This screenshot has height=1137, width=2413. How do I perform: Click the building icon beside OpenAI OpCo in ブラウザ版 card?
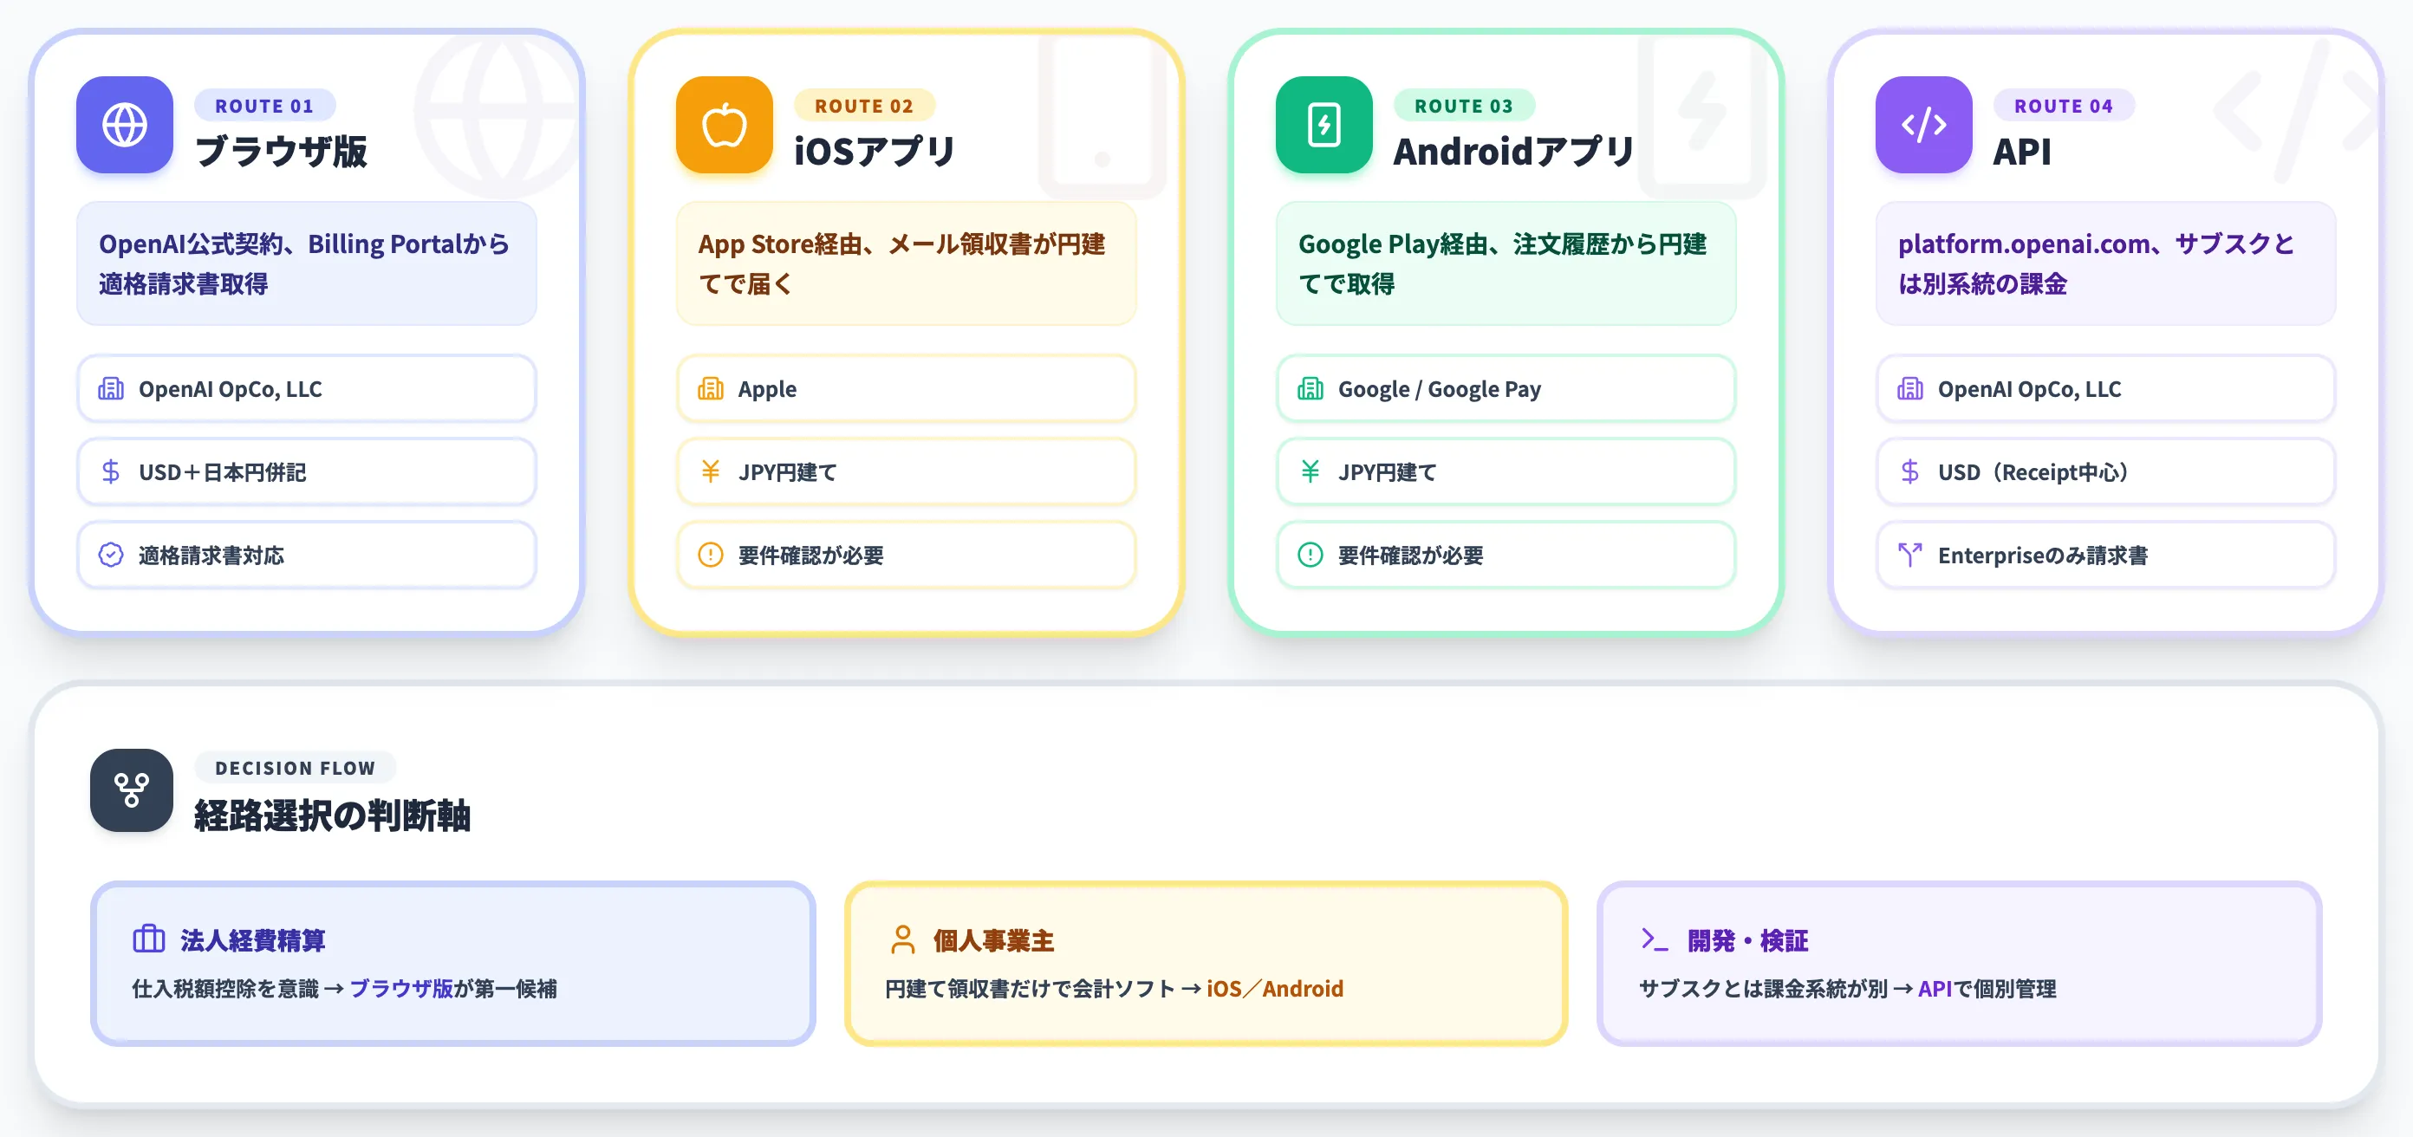(x=111, y=389)
